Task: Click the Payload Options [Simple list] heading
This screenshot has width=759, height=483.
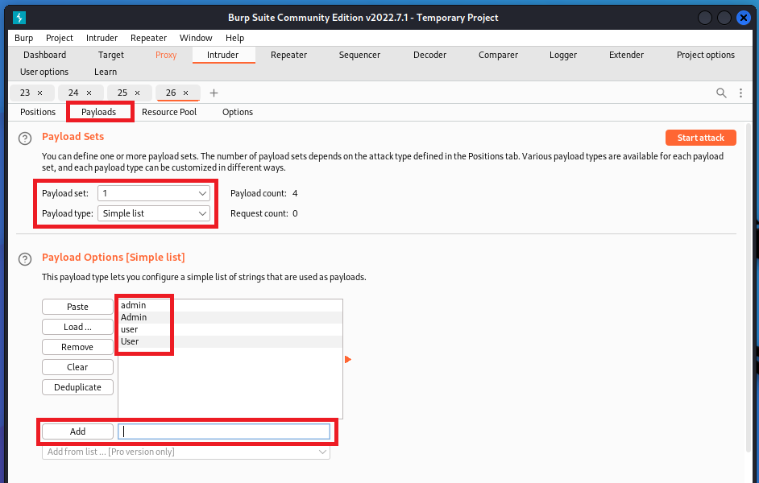Action: [x=114, y=258]
